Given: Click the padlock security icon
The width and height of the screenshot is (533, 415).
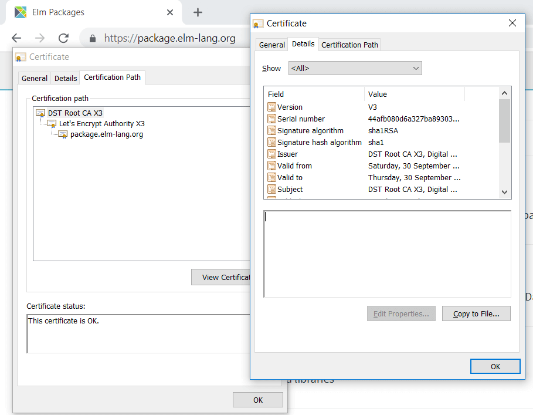Looking at the screenshot, I should tap(93, 38).
